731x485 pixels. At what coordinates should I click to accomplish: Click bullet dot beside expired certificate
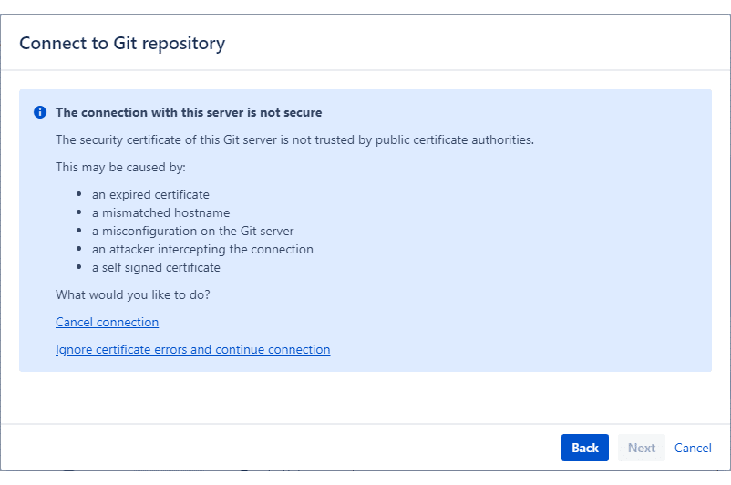[x=79, y=194]
